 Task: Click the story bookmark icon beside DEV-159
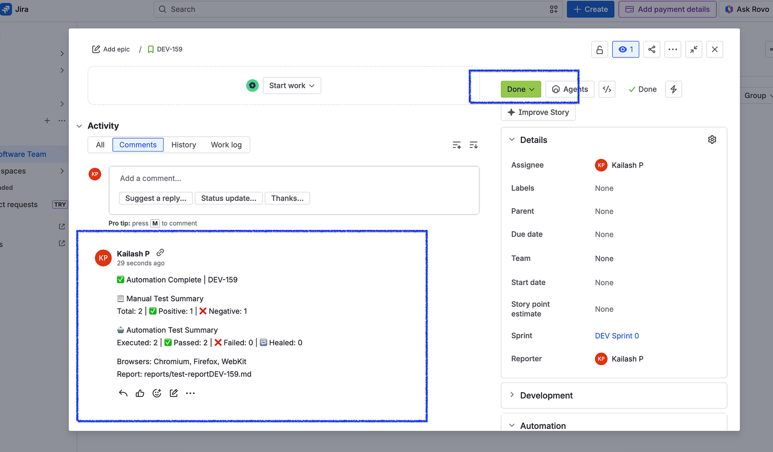coord(151,49)
